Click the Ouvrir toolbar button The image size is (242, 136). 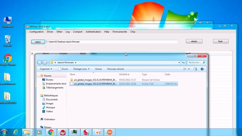[x=63, y=69]
